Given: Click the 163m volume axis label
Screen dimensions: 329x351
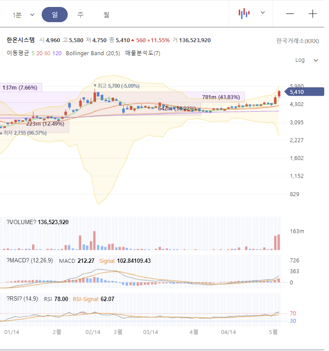Looking at the screenshot, I should click(297, 231).
